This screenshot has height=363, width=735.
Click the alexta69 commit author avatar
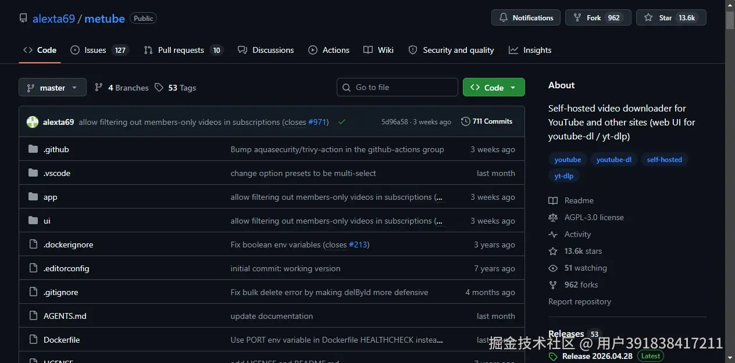[33, 122]
